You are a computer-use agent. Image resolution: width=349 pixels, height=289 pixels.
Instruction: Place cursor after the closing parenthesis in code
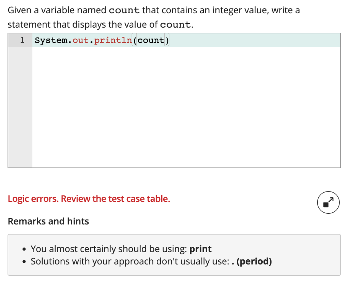169,40
